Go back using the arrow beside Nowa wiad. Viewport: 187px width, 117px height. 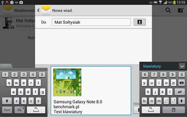point(38,10)
